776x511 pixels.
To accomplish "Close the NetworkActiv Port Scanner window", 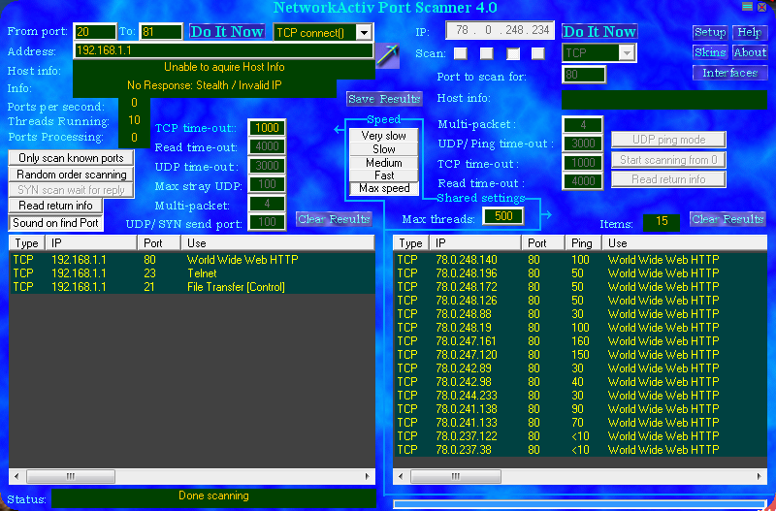I will tap(762, 7).
